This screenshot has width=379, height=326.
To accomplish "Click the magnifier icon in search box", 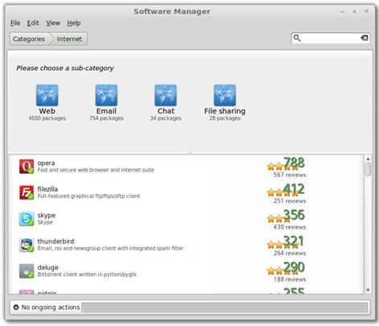I will tap(297, 38).
